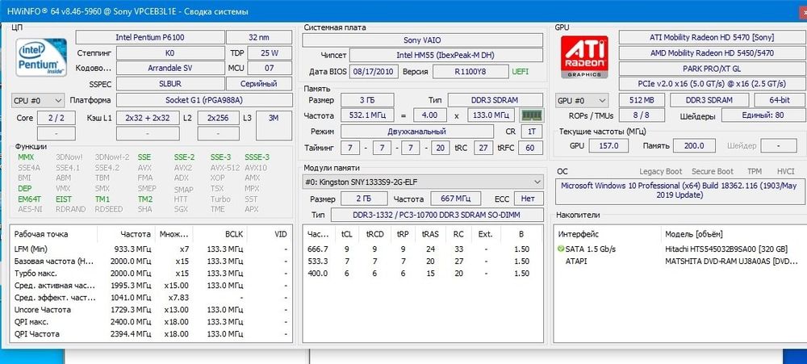Click the memory multiplier 4.00 field
Screen dimensions: 807x364
click(x=430, y=115)
